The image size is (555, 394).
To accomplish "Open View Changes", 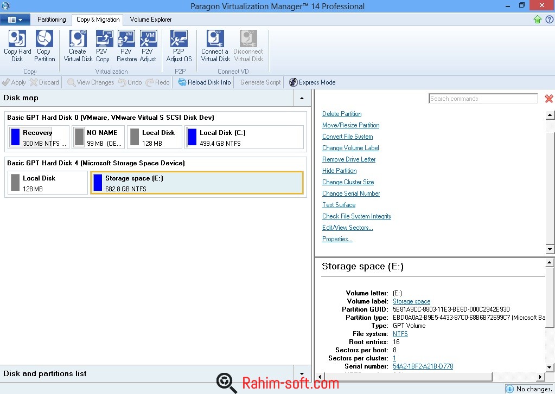I will [91, 82].
